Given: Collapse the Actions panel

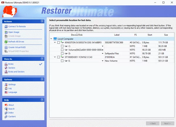Looking at the screenshot, I should [42, 21].
